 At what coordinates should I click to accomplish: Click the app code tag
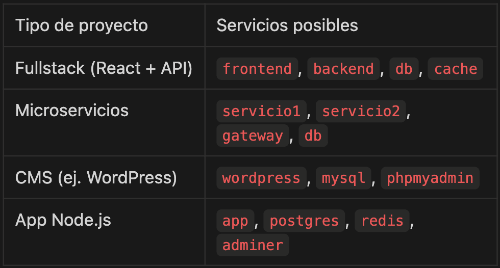click(x=235, y=221)
